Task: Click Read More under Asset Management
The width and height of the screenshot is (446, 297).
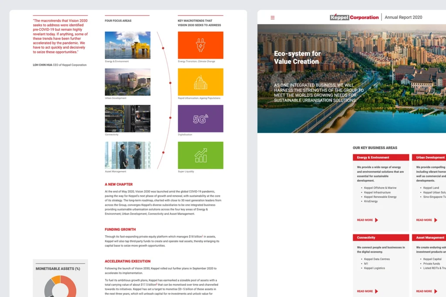Action: 424,291
